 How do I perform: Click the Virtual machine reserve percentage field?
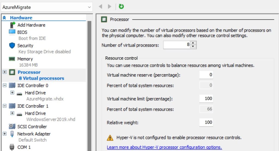click(x=206, y=75)
